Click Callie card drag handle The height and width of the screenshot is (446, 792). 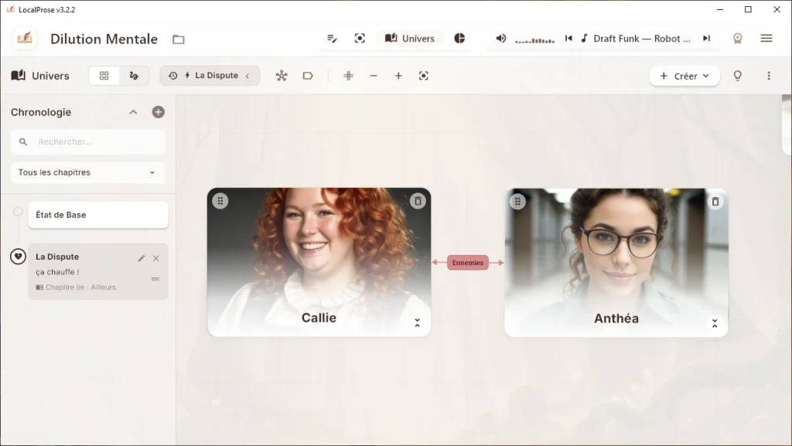[x=220, y=201]
